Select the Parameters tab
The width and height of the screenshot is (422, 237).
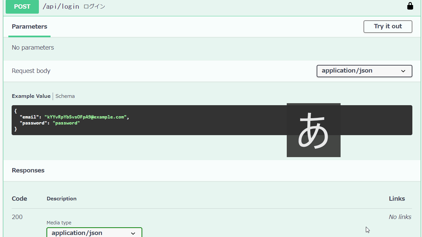click(x=30, y=27)
